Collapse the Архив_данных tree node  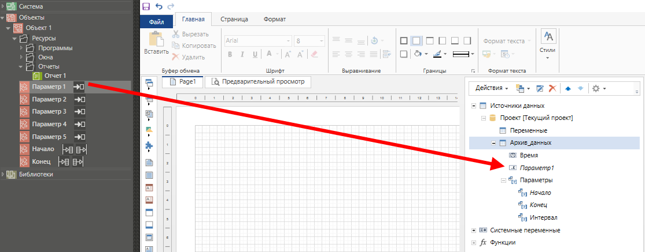click(x=493, y=143)
